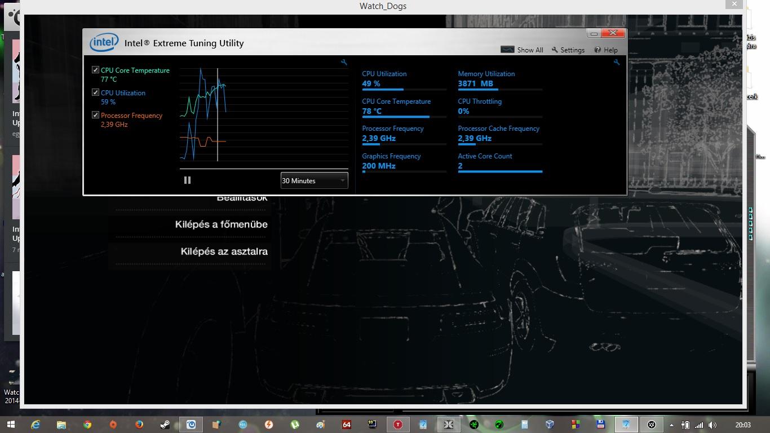Image resolution: width=770 pixels, height=433 pixels.
Task: Open the blue cube VirtualBox taskbar icon
Action: pyautogui.click(x=550, y=425)
